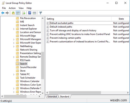
Task: Select the Default indexed paths setting
Action: point(61,27)
